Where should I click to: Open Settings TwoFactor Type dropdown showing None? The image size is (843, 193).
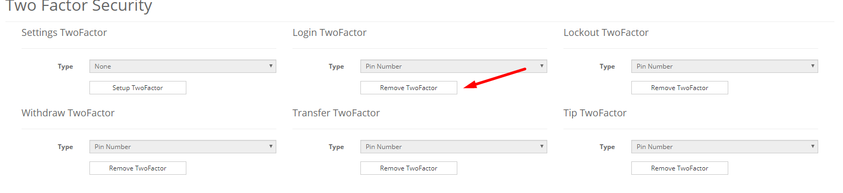point(183,66)
